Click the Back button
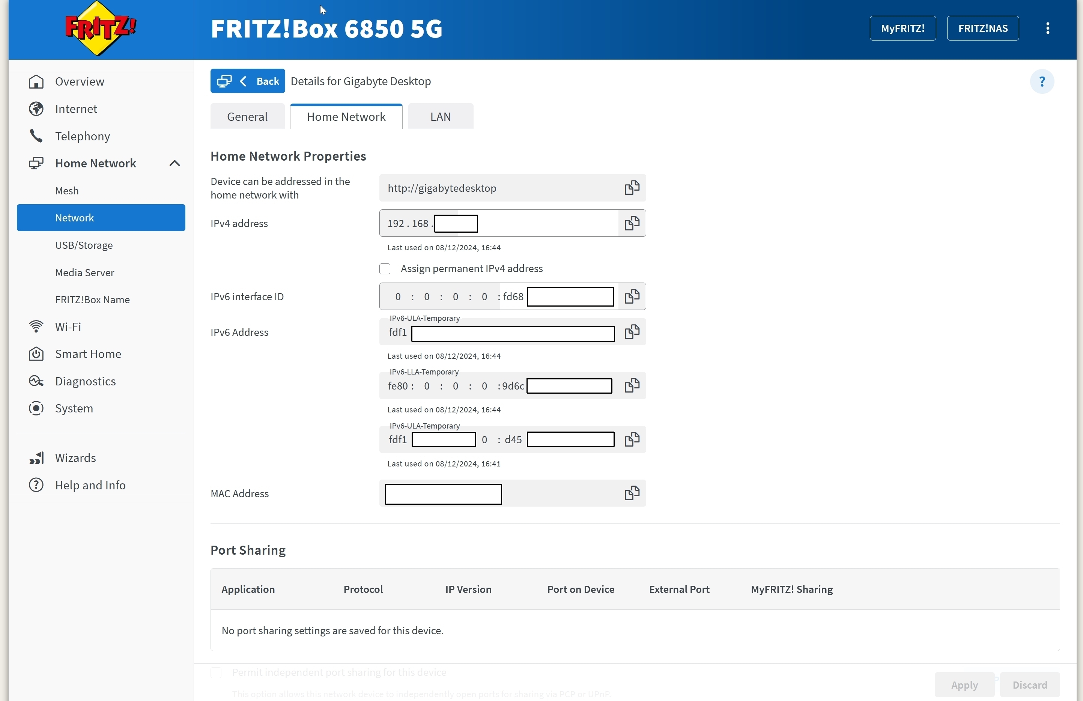The height and width of the screenshot is (701, 1083). [x=248, y=81]
